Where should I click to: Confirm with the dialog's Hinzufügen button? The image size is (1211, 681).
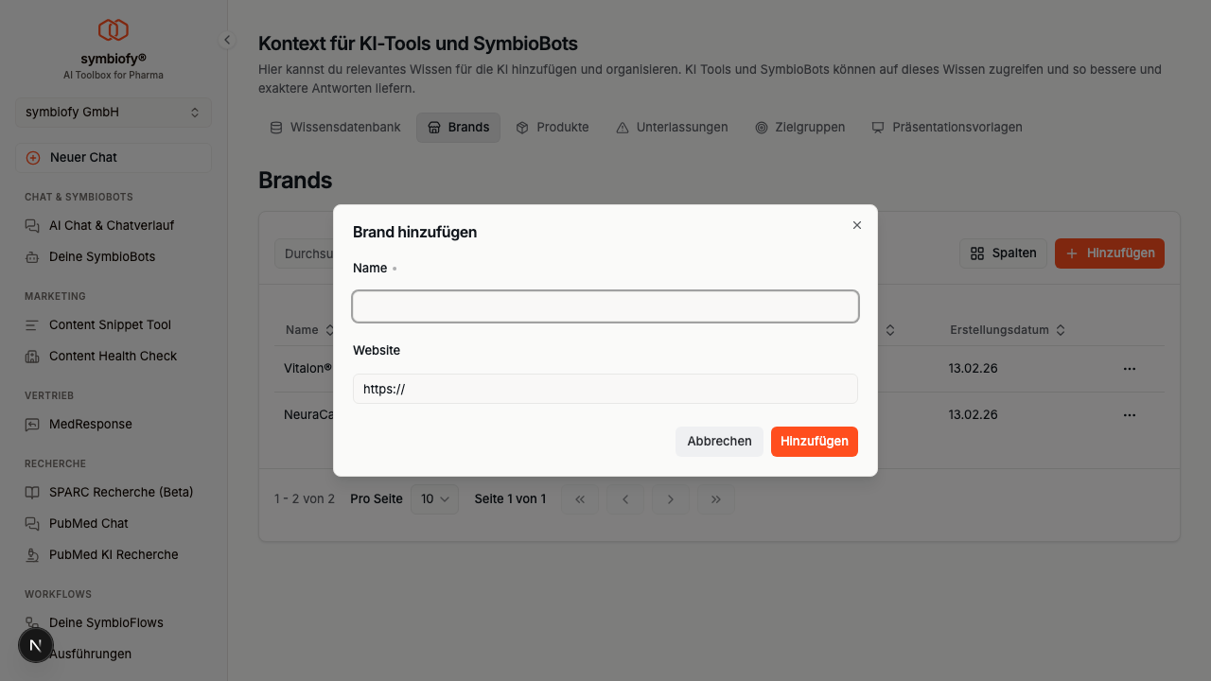pos(814,442)
